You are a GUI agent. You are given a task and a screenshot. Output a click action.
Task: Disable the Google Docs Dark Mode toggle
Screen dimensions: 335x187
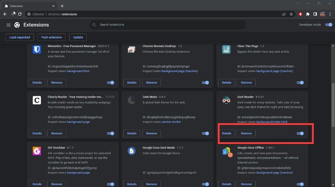click(205, 184)
